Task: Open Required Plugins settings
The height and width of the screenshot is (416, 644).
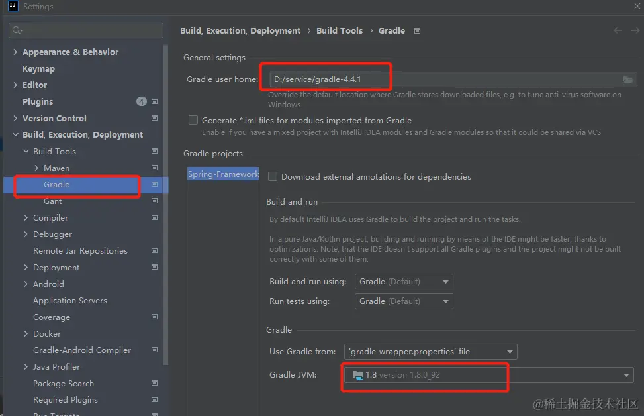Action: (x=66, y=400)
